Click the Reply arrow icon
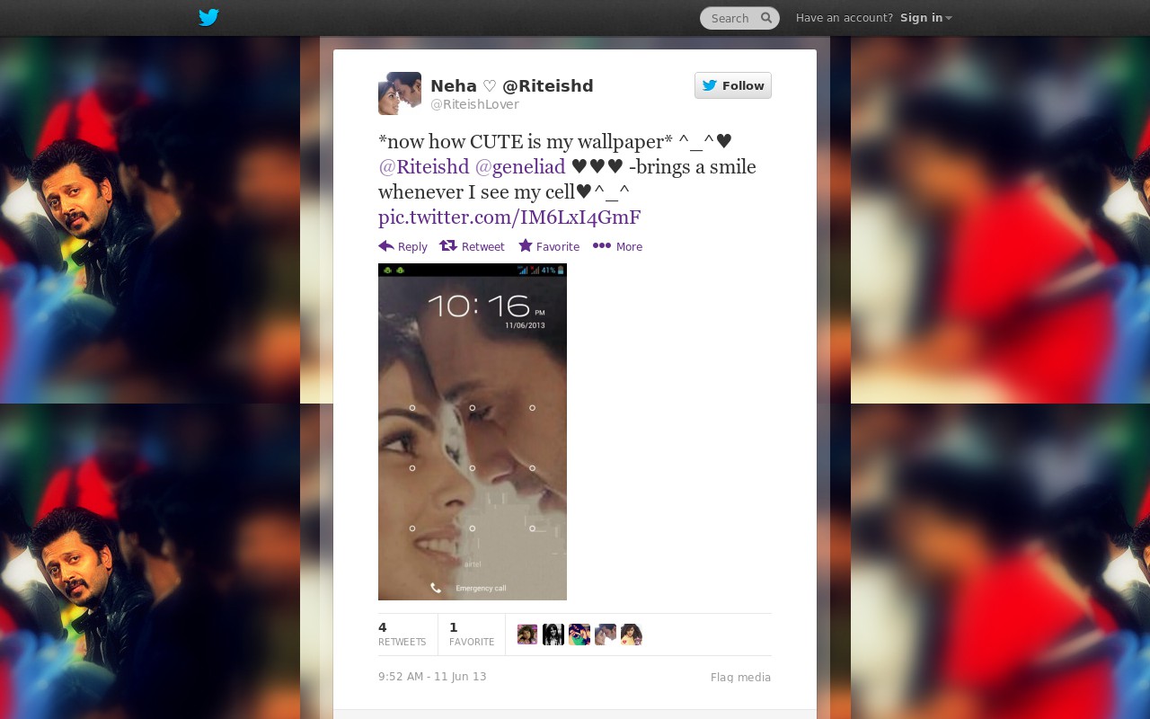This screenshot has width=1150, height=719. point(386,245)
